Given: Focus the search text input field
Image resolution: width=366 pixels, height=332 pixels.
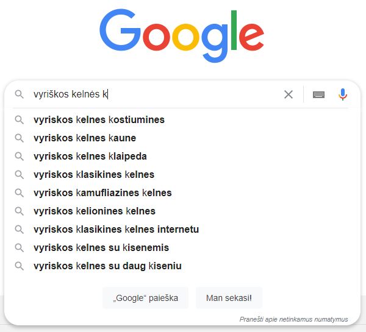Looking at the screenshot, I should [183, 94].
